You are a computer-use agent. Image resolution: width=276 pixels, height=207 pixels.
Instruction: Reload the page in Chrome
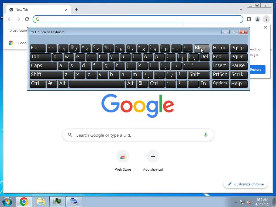pos(27,19)
